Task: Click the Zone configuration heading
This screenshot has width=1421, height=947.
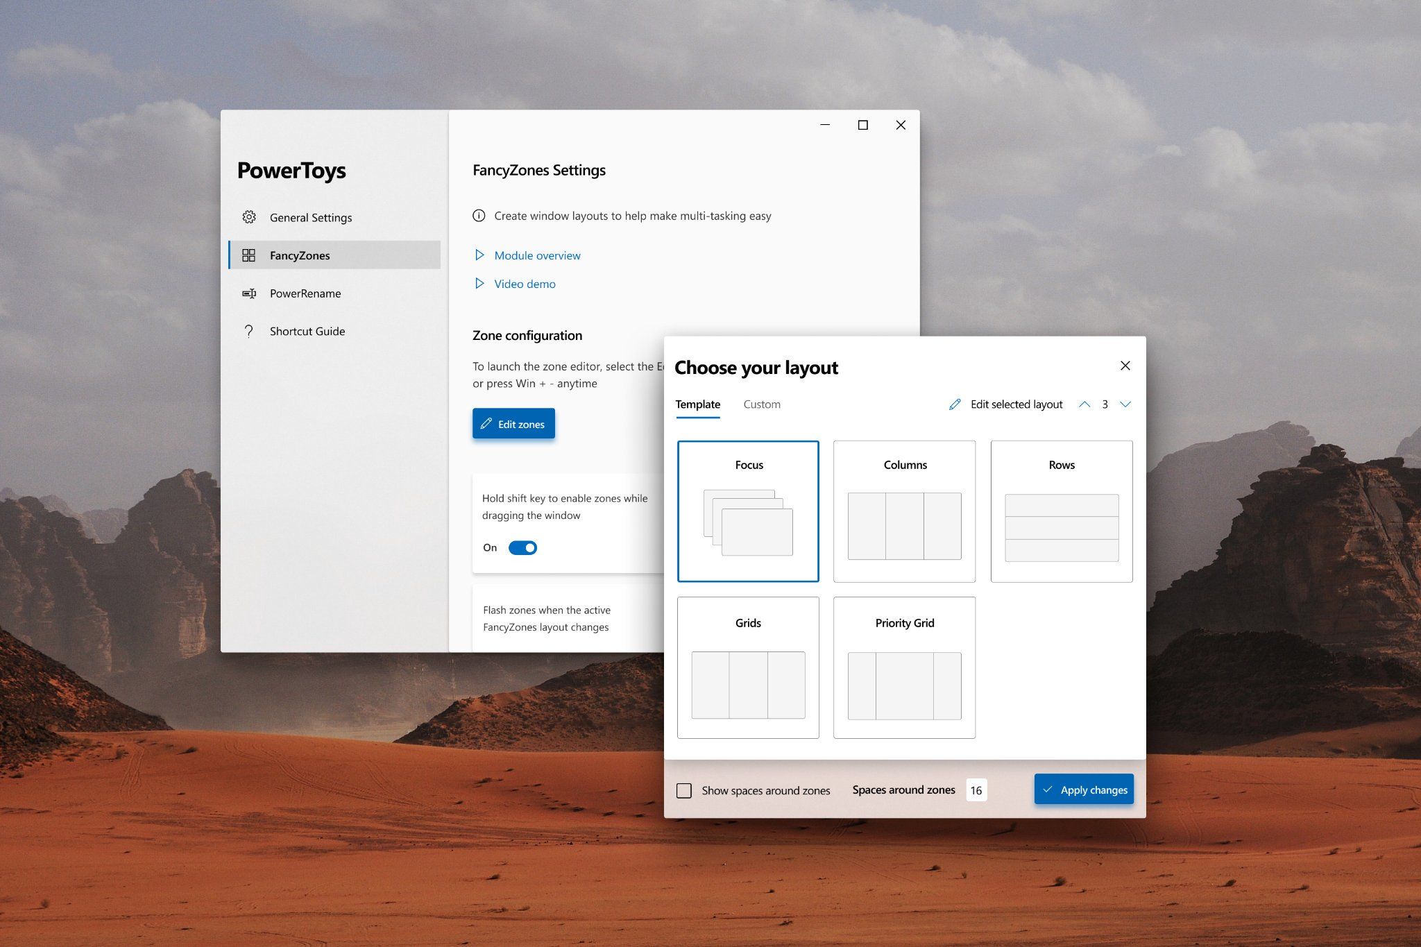Action: (x=527, y=336)
